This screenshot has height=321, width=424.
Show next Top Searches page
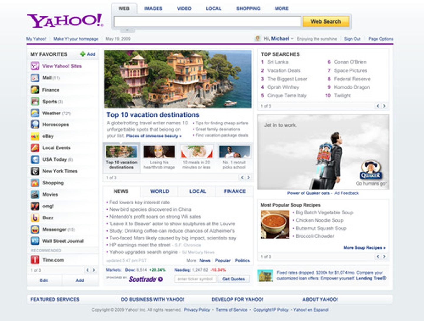384,106
